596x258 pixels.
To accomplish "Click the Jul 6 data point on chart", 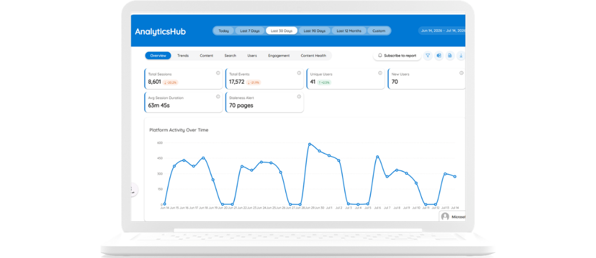I will point(378,157).
